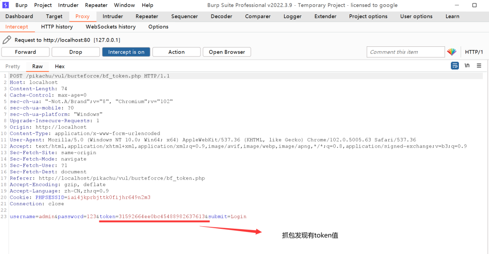Open the Project options tab
This screenshot has width=489, height=254.
coord(368,17)
